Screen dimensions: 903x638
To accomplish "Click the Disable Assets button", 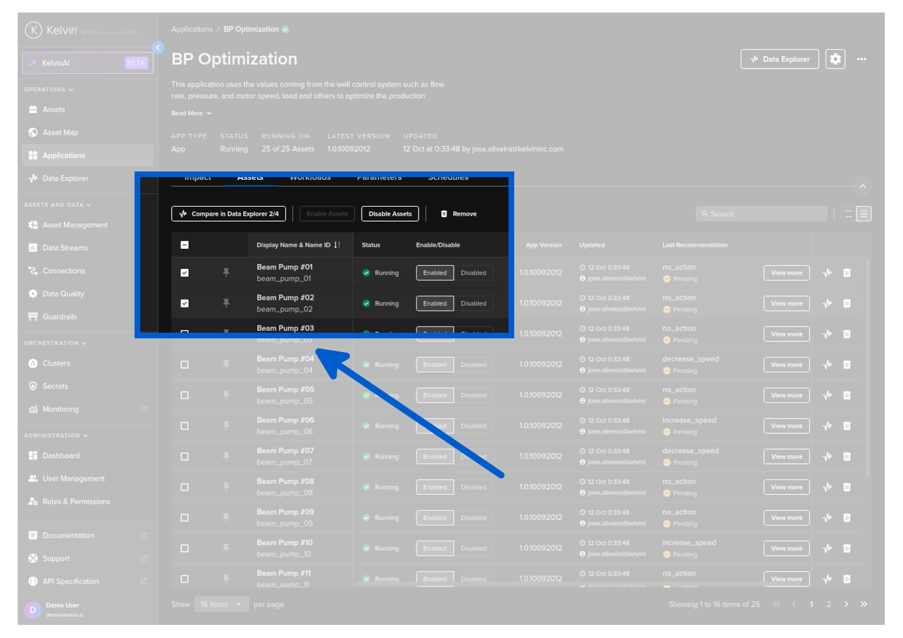I will tap(390, 214).
